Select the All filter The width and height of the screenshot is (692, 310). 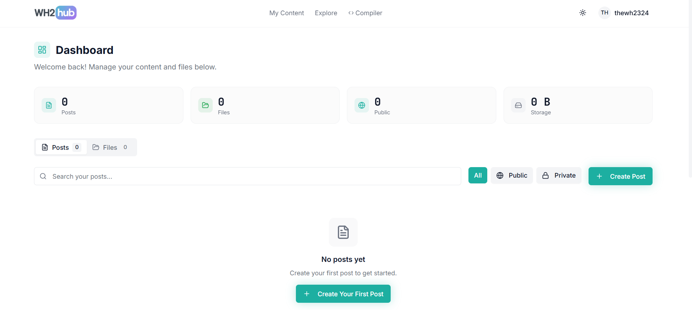477,175
